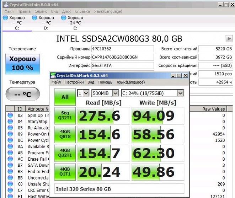Select drive D: health status icon

[34, 17]
